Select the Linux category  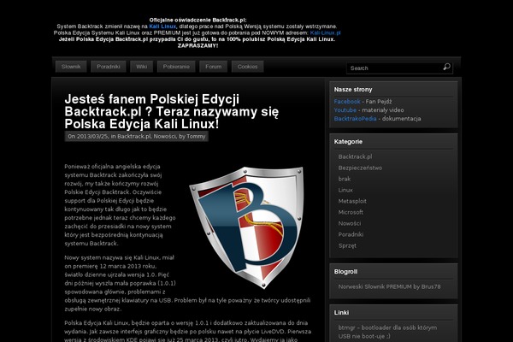click(x=345, y=190)
